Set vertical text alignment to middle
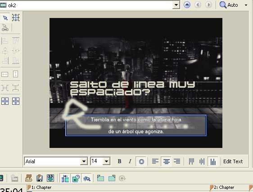 (x=202, y=161)
